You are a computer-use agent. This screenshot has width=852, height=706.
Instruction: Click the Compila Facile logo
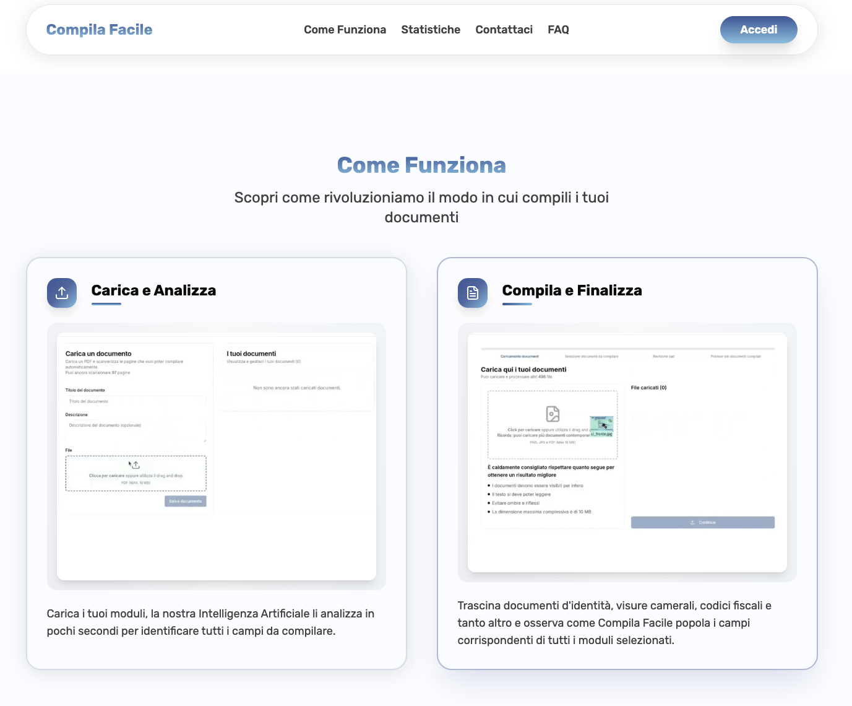click(99, 30)
